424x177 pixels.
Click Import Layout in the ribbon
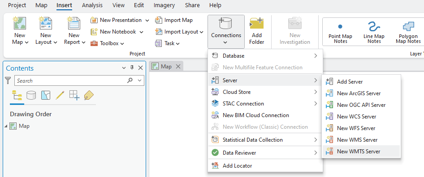(177, 32)
